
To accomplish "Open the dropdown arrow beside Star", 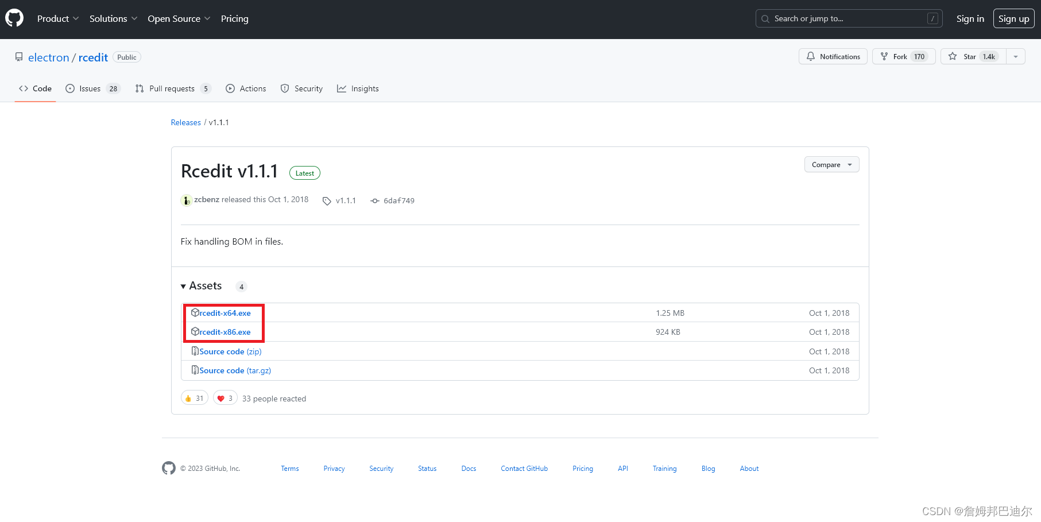I will click(x=1016, y=56).
